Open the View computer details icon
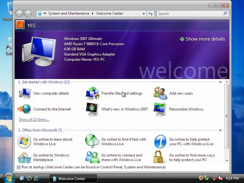244x183 pixels. coord(25,93)
